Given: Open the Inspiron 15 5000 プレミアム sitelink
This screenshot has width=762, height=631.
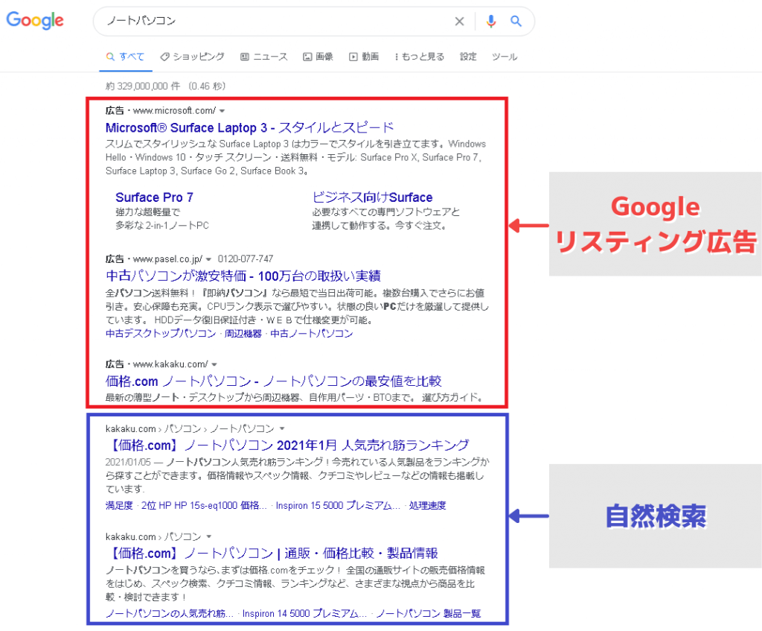Looking at the screenshot, I should [339, 506].
